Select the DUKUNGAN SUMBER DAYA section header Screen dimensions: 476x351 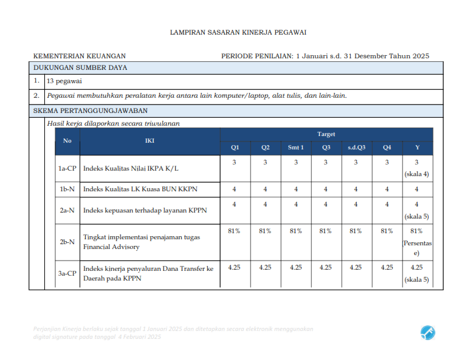click(80, 67)
